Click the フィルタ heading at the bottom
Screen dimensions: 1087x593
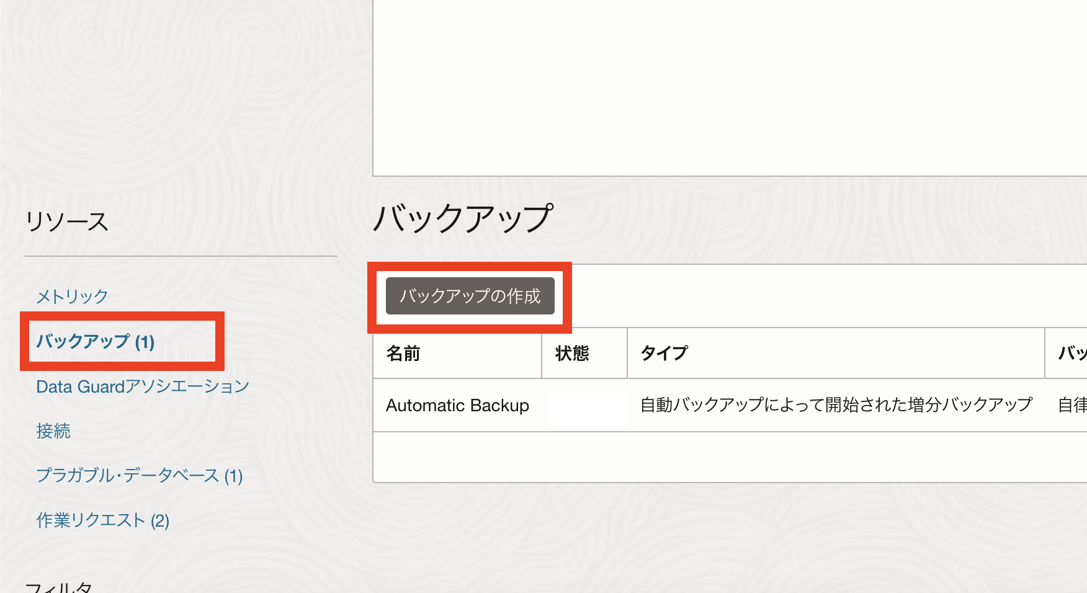(x=59, y=586)
